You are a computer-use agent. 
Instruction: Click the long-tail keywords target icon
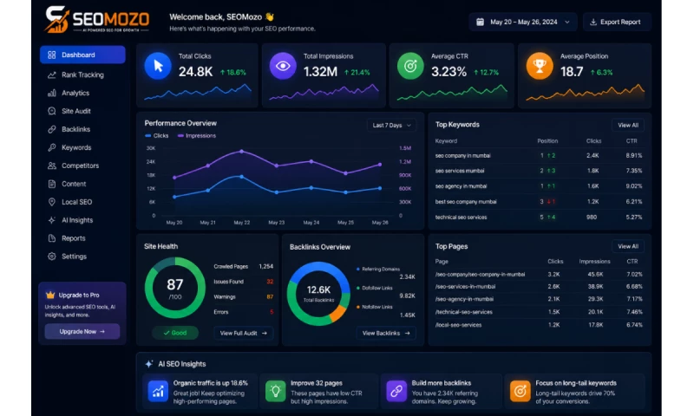click(x=520, y=391)
